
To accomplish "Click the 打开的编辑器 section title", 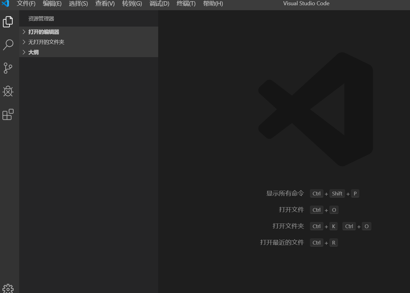I will tap(44, 32).
